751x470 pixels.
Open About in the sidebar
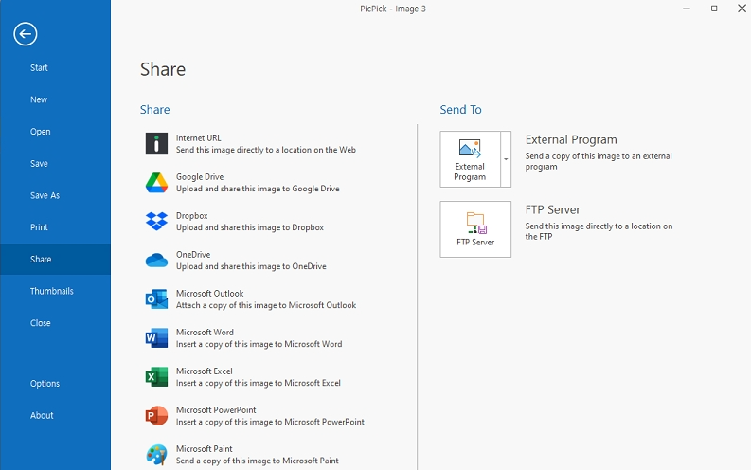42,415
